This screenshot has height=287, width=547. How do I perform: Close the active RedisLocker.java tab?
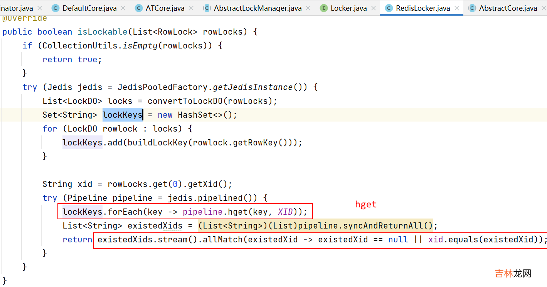pos(457,8)
